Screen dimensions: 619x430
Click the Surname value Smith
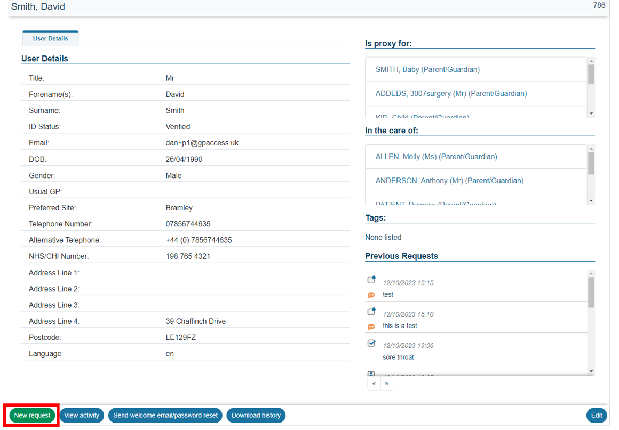(175, 110)
